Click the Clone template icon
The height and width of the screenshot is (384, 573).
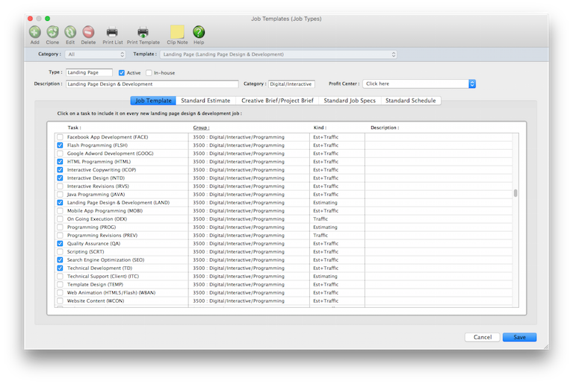pyautogui.click(x=53, y=32)
